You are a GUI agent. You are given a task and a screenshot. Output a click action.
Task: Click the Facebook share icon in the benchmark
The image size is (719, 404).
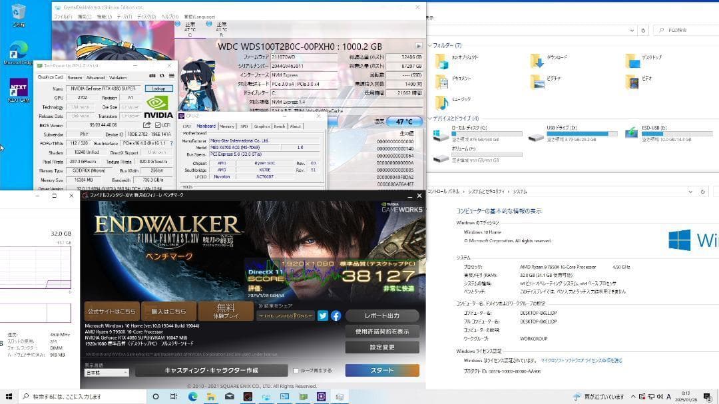pos(335,315)
